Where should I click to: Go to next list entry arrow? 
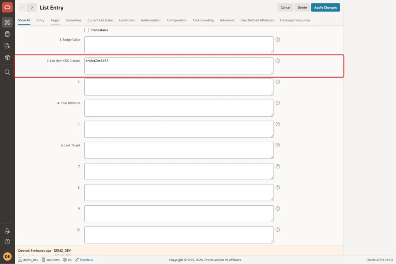32,8
